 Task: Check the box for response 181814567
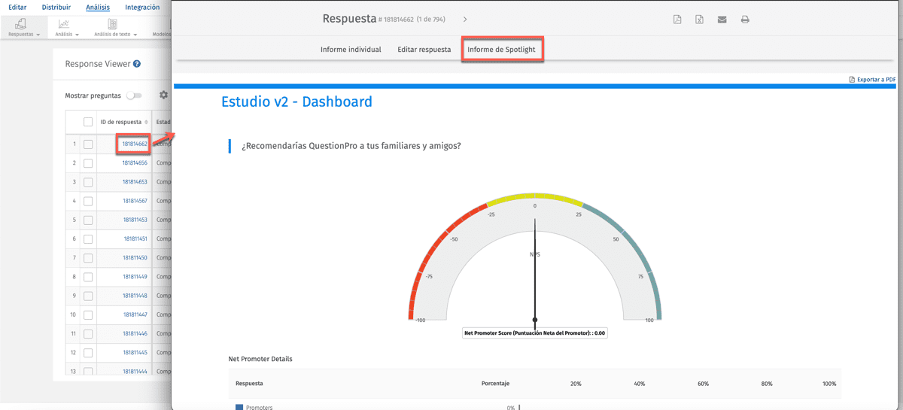coord(88,201)
